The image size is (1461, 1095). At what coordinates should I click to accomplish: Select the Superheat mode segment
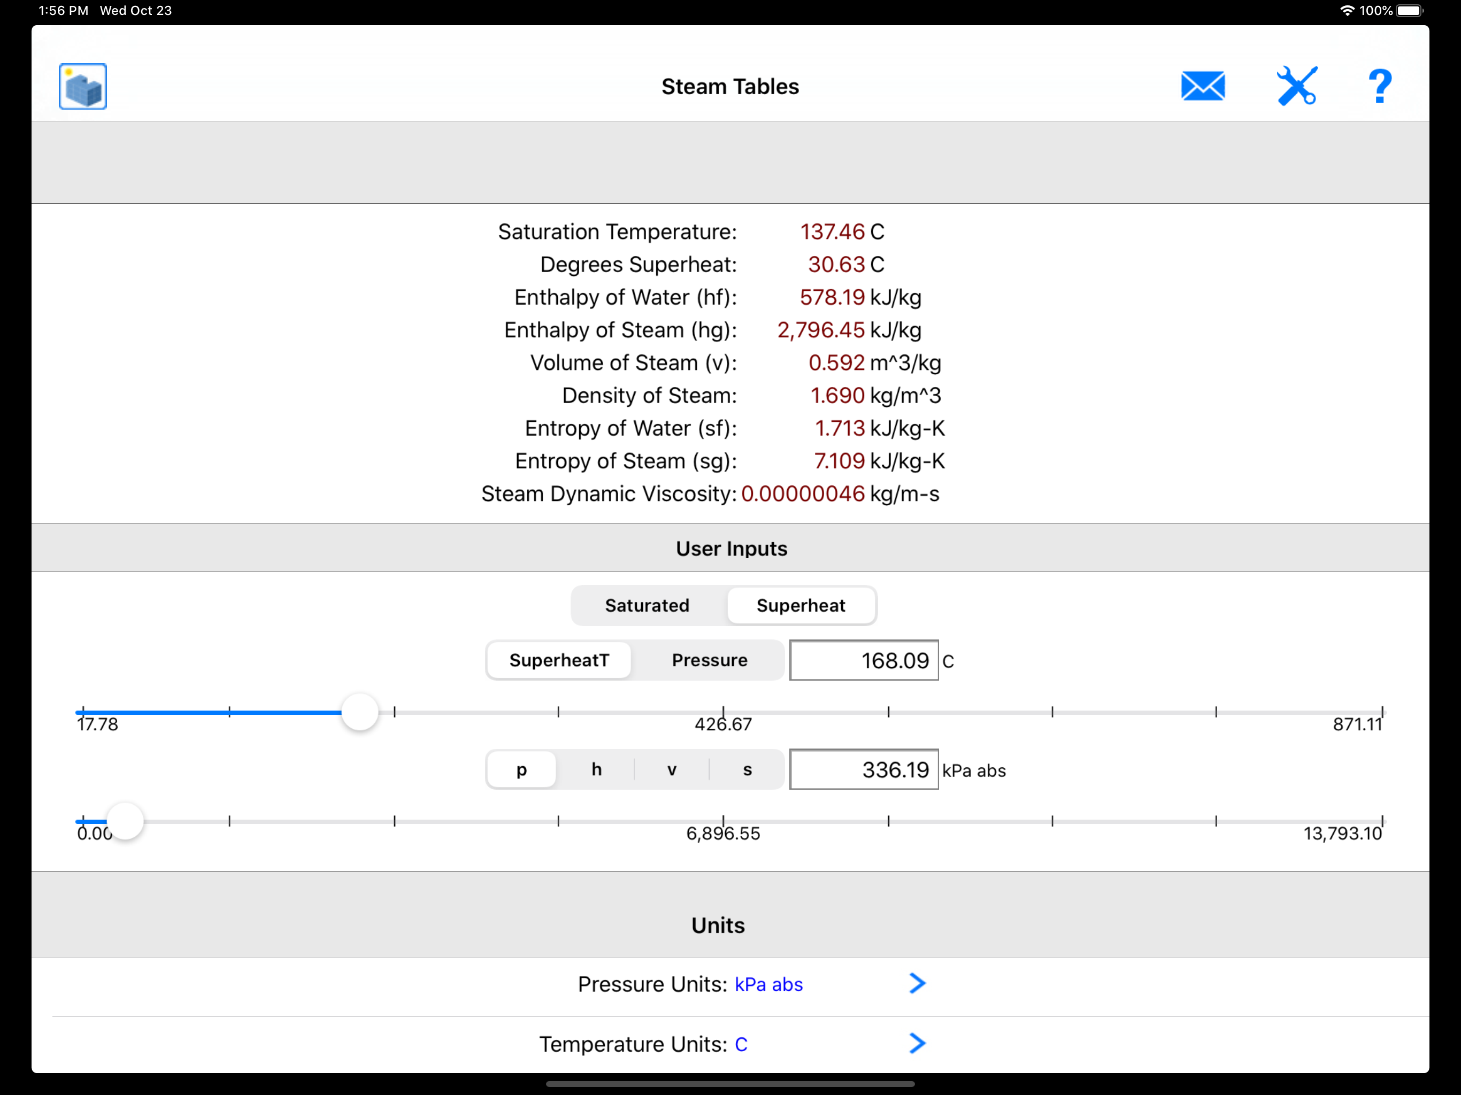coord(801,605)
